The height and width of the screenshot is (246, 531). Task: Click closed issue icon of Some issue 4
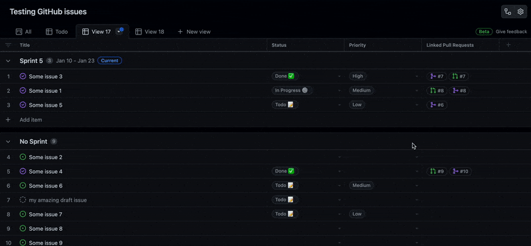23,172
